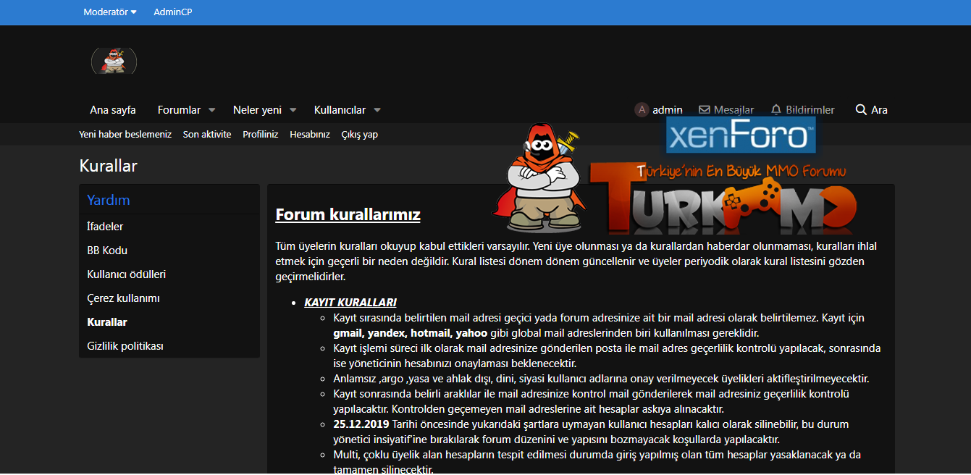Open İfadeler help page
This screenshot has height=475, width=971.
[105, 227]
